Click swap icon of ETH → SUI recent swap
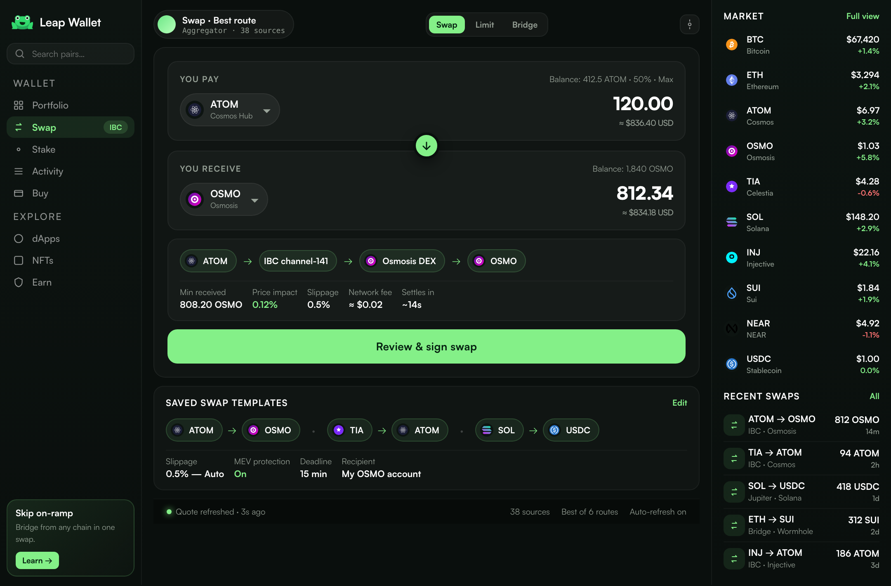 pos(734,525)
